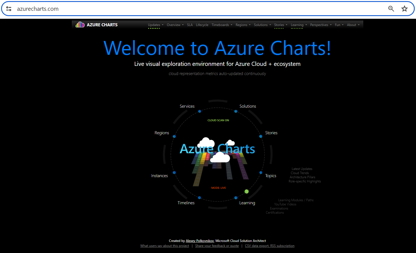The image size is (416, 253).
Task: Expand the Perspectives dropdown
Action: click(x=319, y=25)
